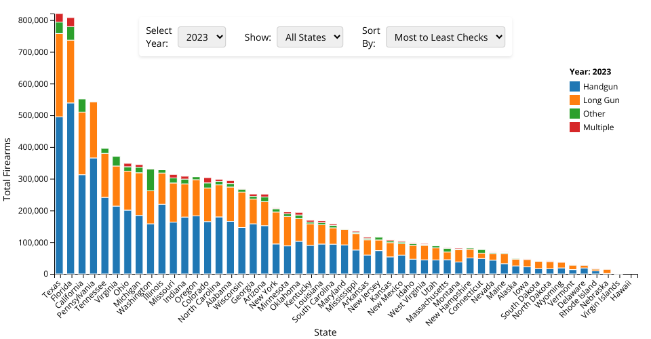This screenshot has width=651, height=339.
Task: Click the red Multiple legend swatch
Action: [x=575, y=127]
